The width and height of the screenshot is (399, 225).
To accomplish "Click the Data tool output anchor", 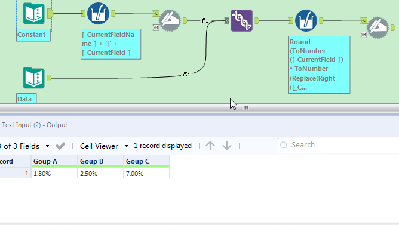I will tap(49, 78).
